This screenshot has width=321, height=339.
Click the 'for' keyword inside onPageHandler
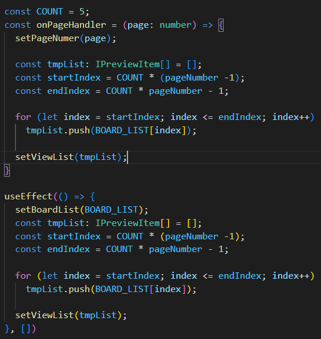tap(23, 117)
